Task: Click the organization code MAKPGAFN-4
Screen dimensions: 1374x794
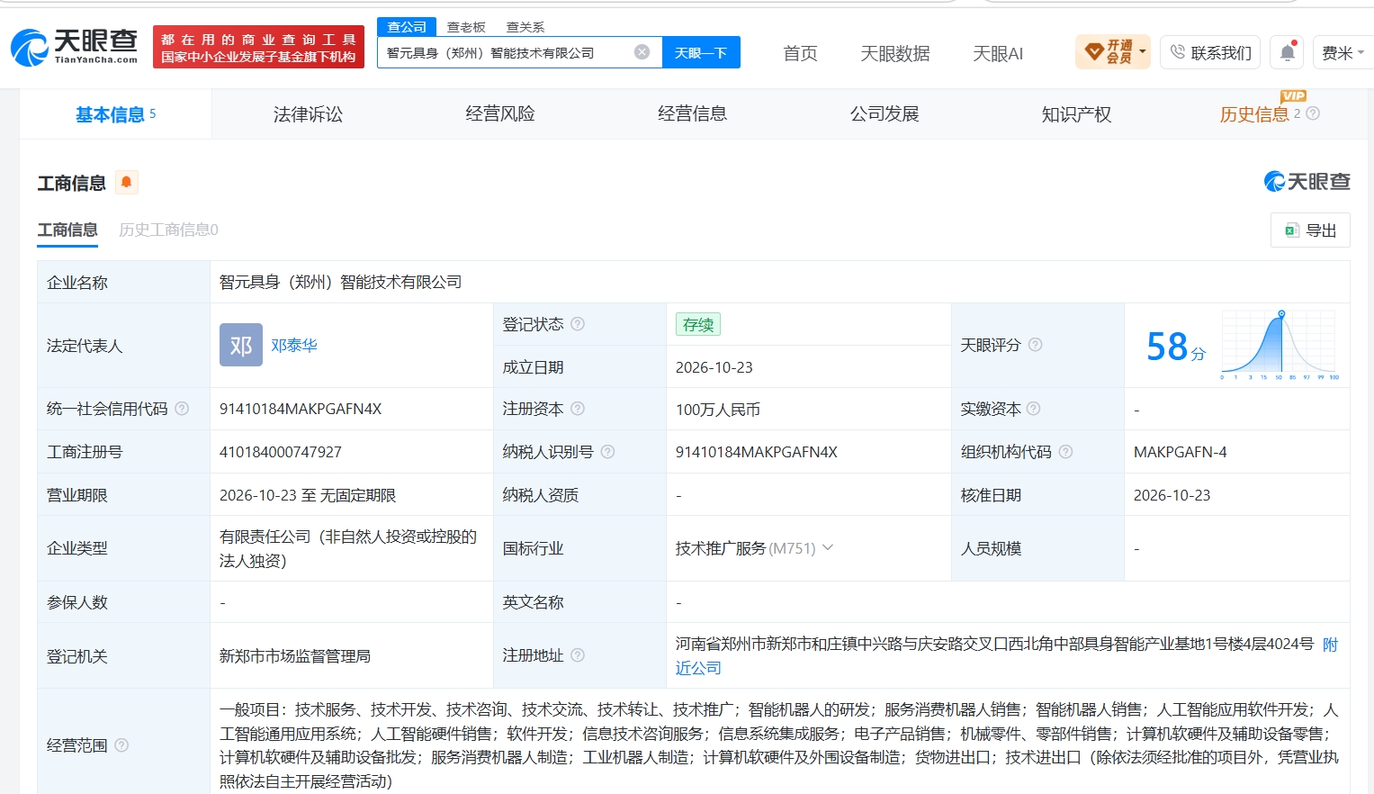Action: (x=1180, y=452)
